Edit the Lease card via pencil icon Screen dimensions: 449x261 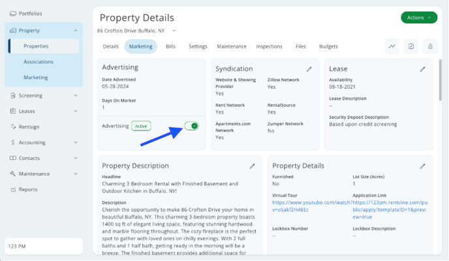click(422, 69)
